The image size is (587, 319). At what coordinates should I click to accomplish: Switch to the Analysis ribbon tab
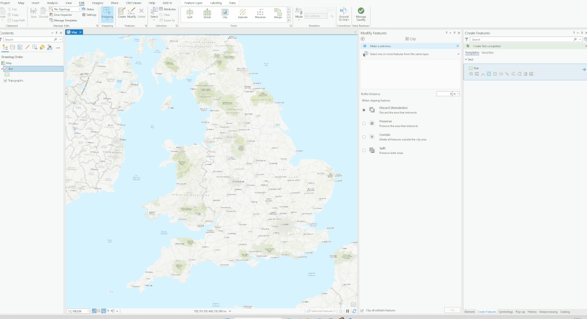click(x=52, y=3)
